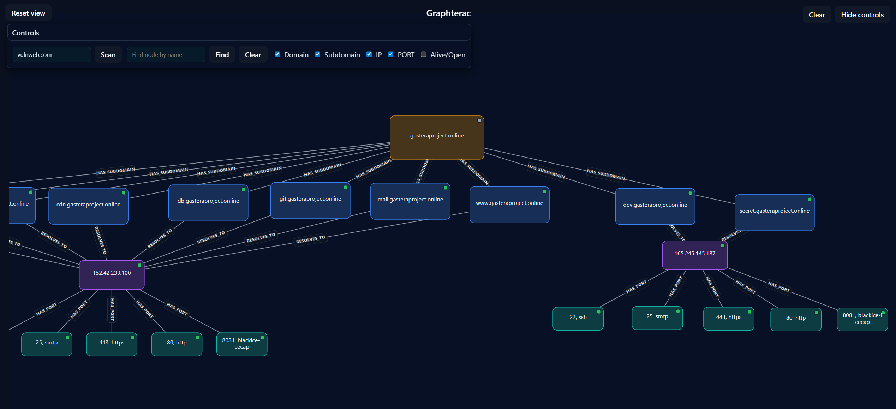This screenshot has height=409, width=896.
Task: Disable the PORT filter checkbox
Action: coord(391,54)
